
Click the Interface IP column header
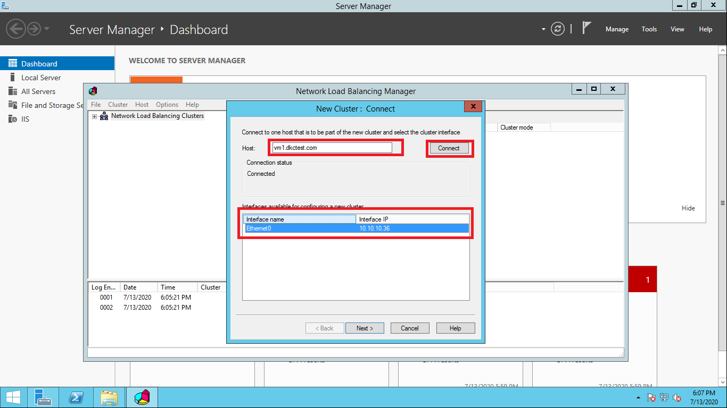pyautogui.click(x=412, y=219)
